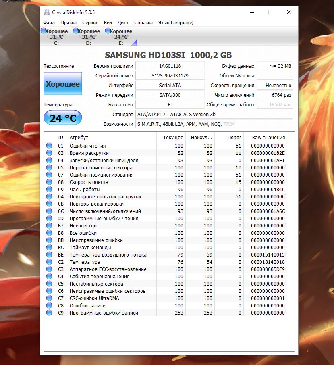This screenshot has width=334, height=365.
Task: Click status orb of Переназначенные сектора row
Action: point(49,167)
